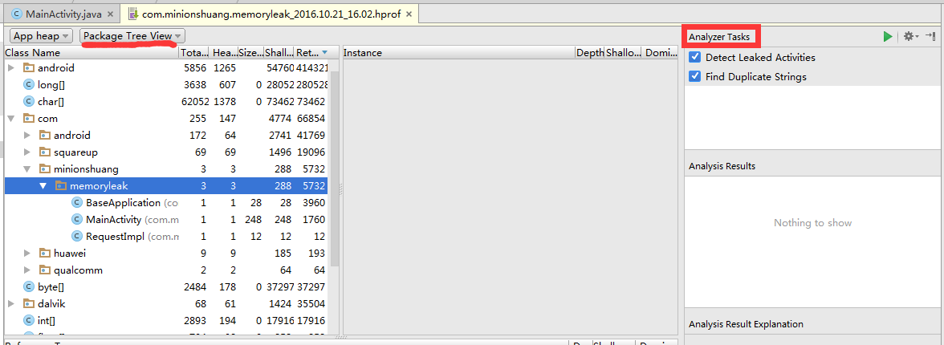Close the hprof file tab

tap(409, 14)
